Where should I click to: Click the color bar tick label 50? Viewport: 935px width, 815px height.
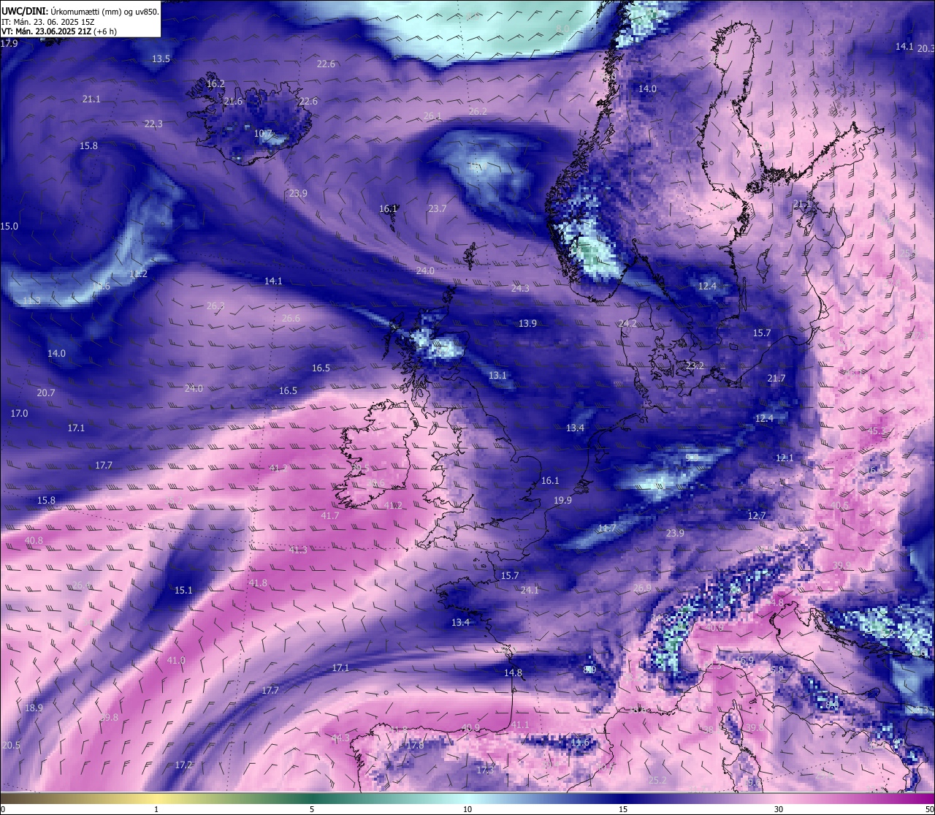pos(929,809)
